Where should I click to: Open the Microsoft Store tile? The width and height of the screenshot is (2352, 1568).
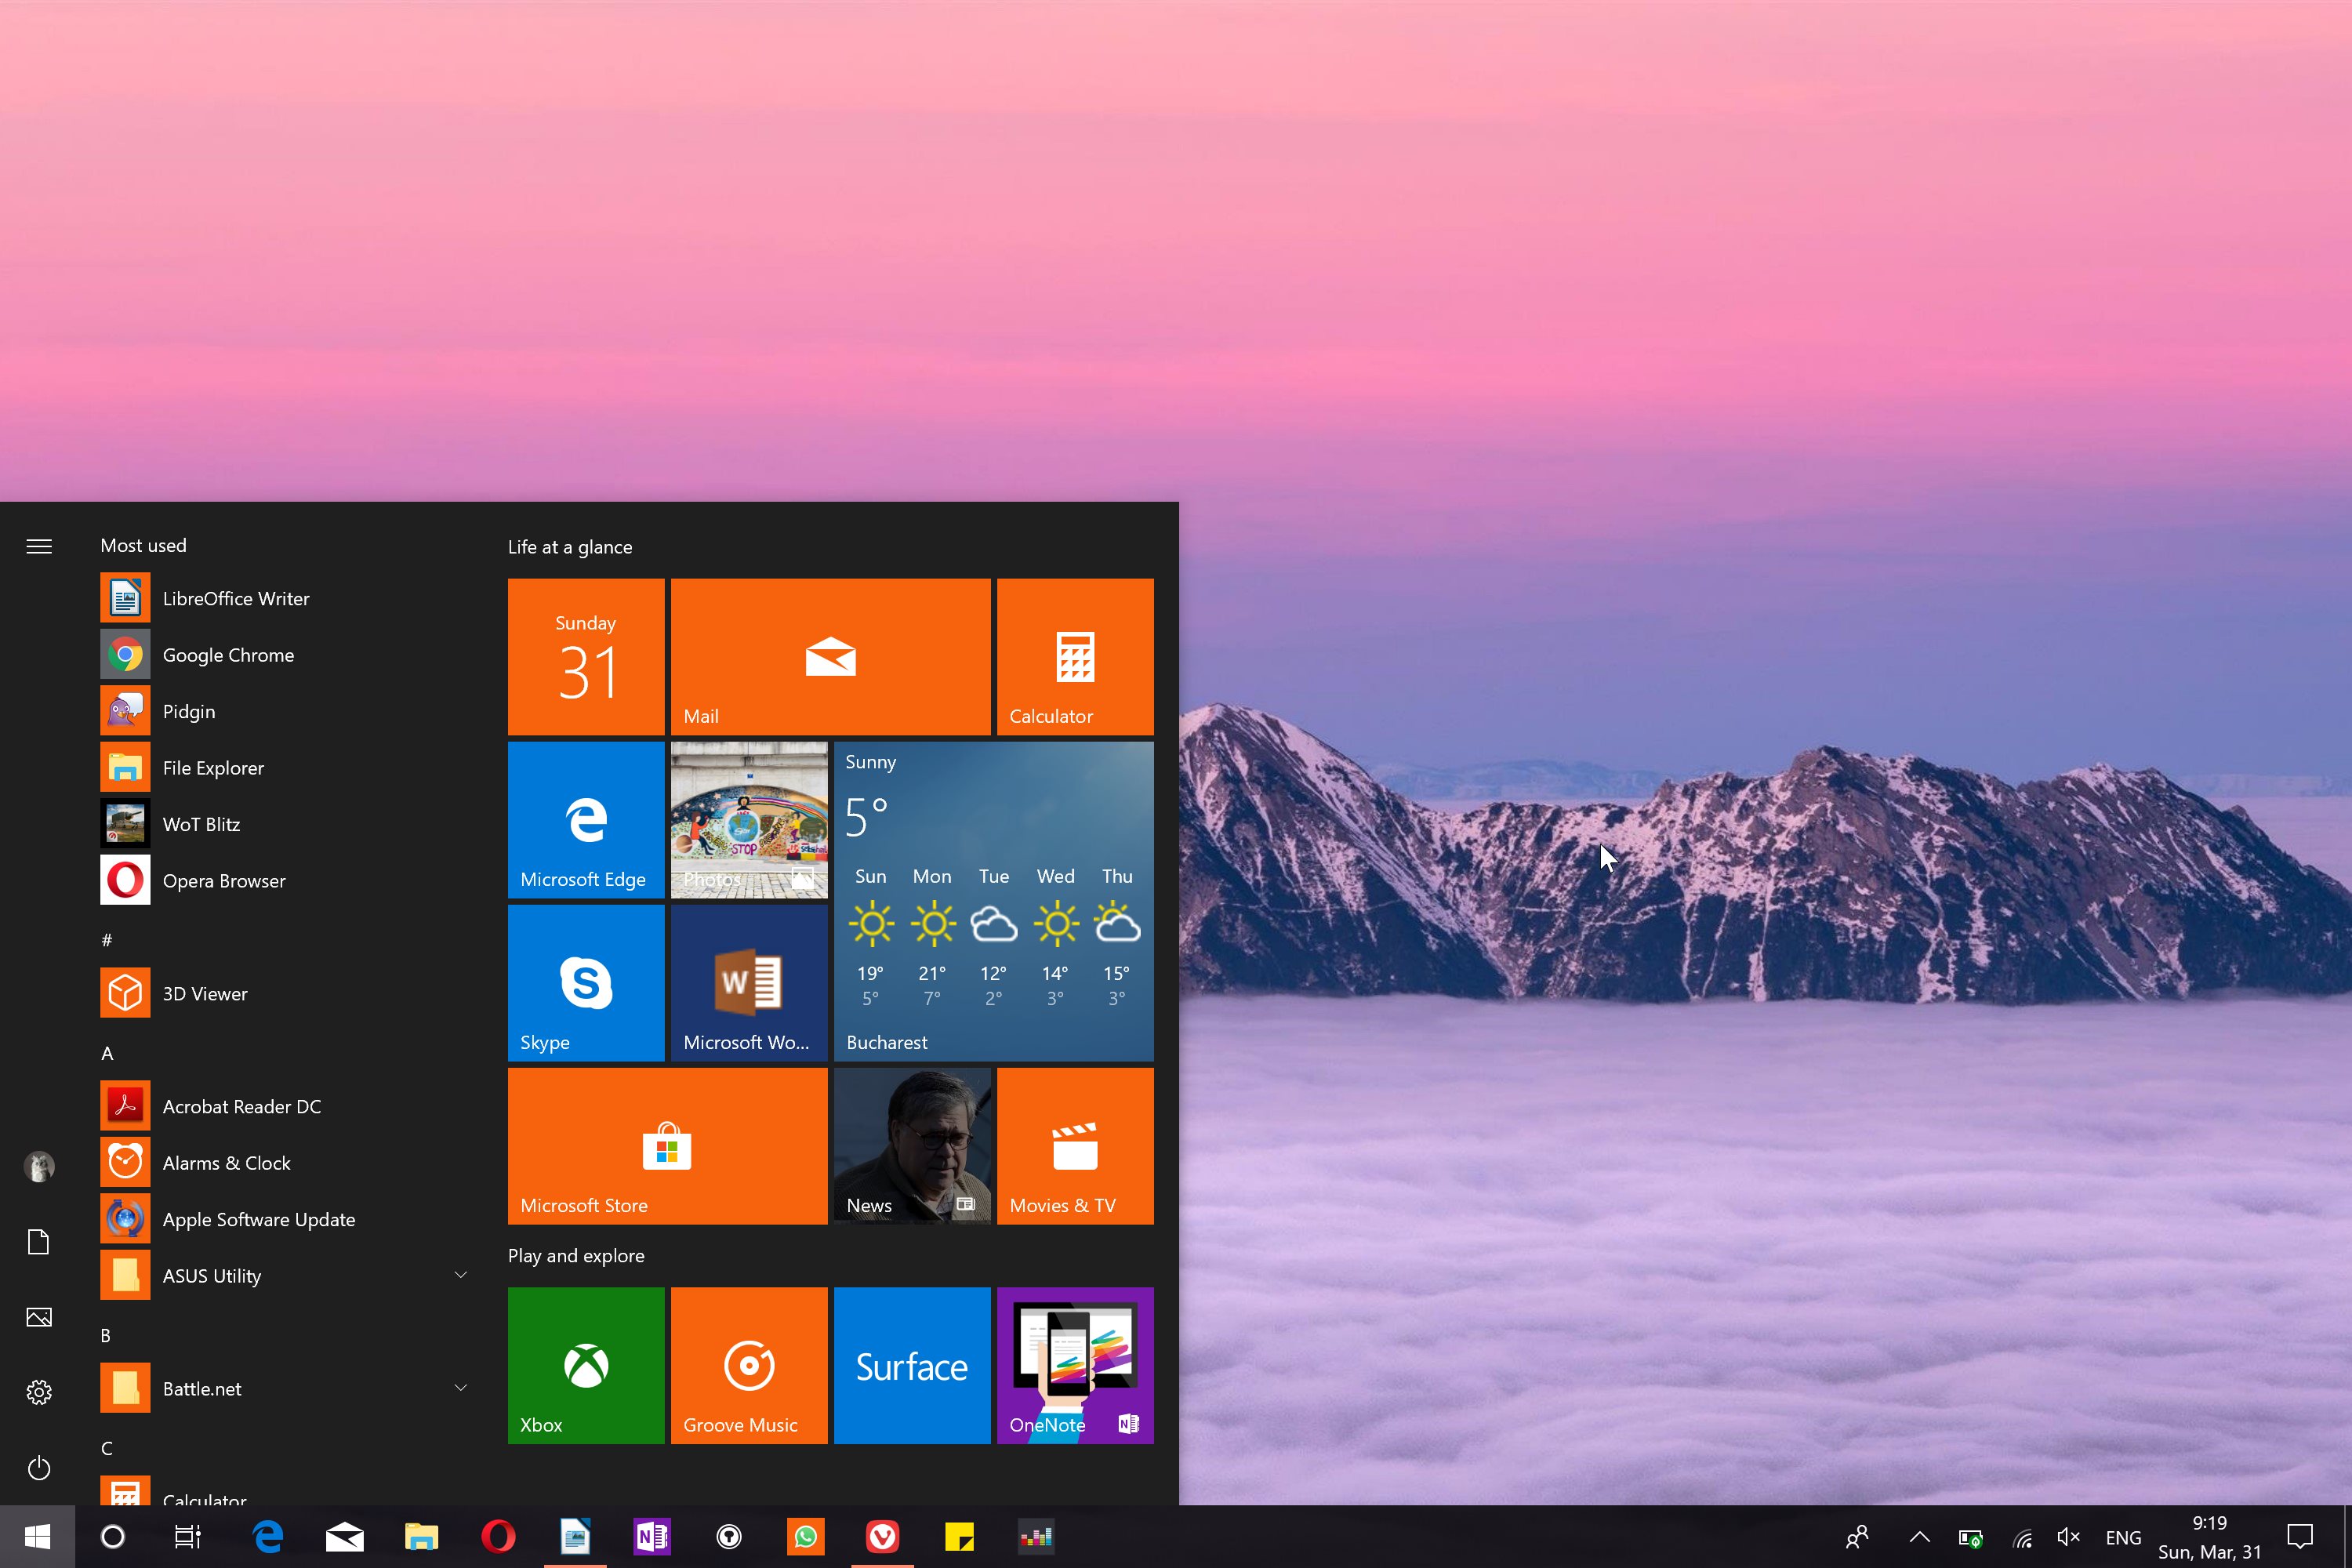(x=668, y=1146)
